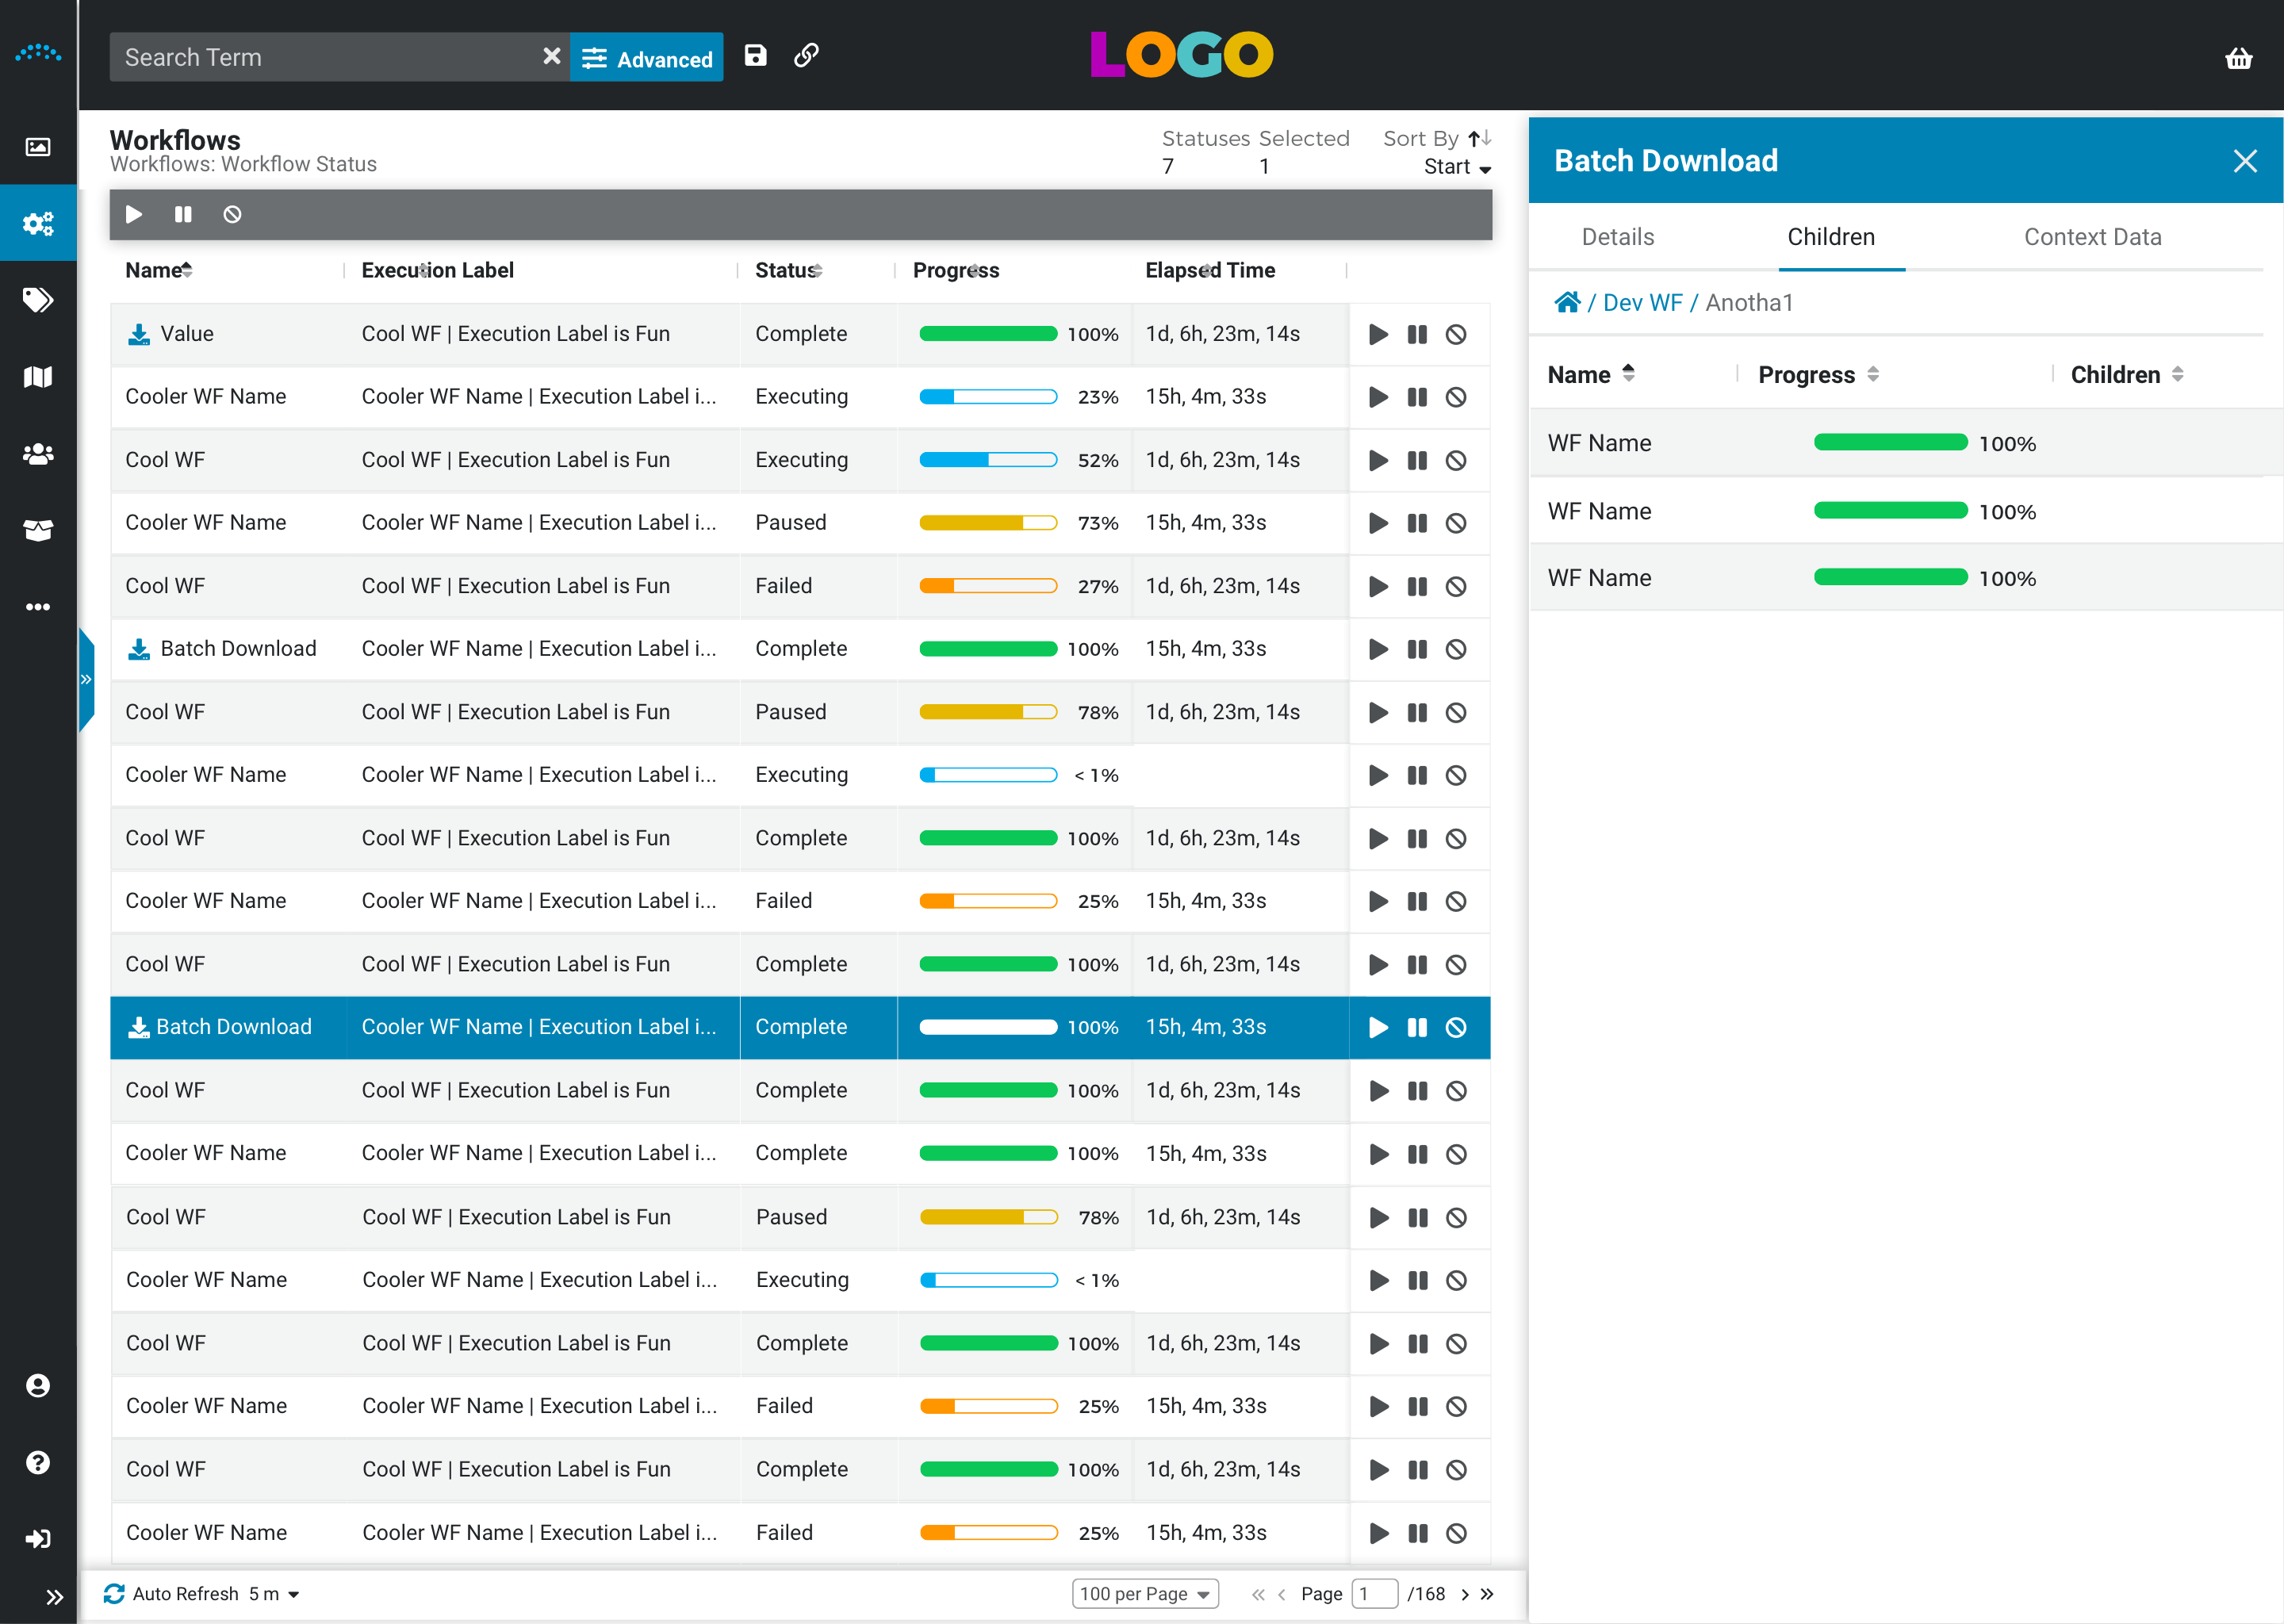Screen dimensions: 2284x1624
Task: Switch to the Details tab
Action: 1617,237
